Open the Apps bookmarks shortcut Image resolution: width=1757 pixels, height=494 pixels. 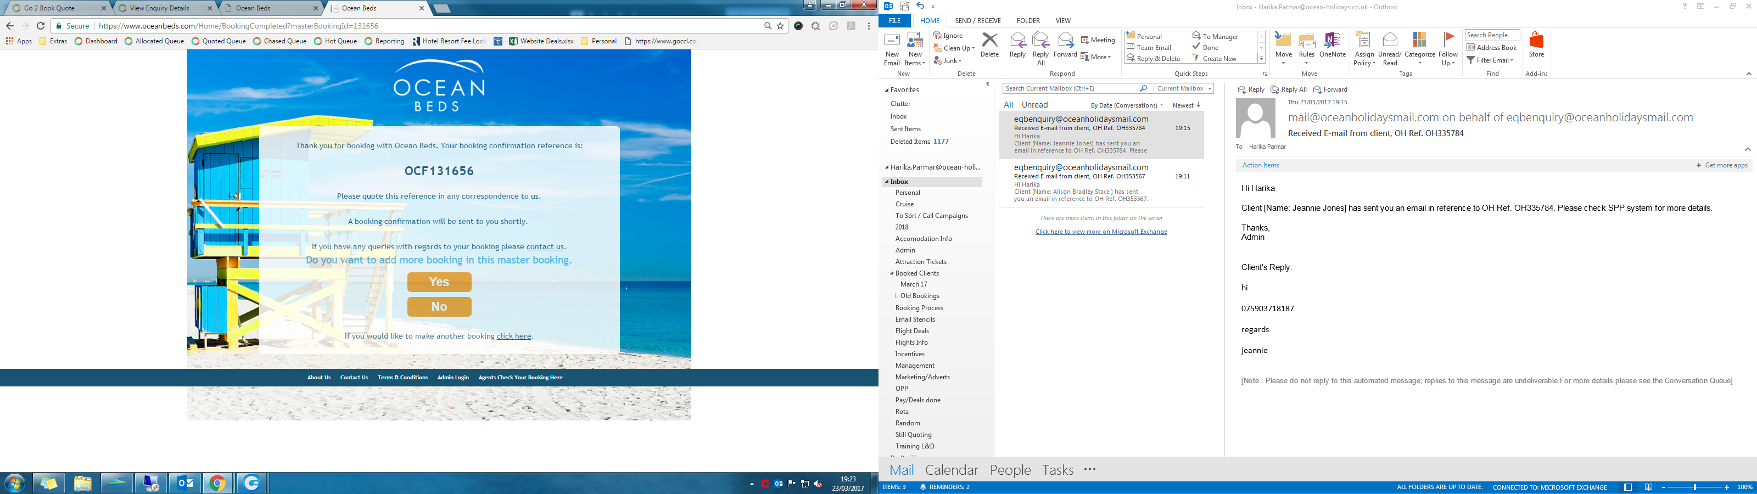19,41
